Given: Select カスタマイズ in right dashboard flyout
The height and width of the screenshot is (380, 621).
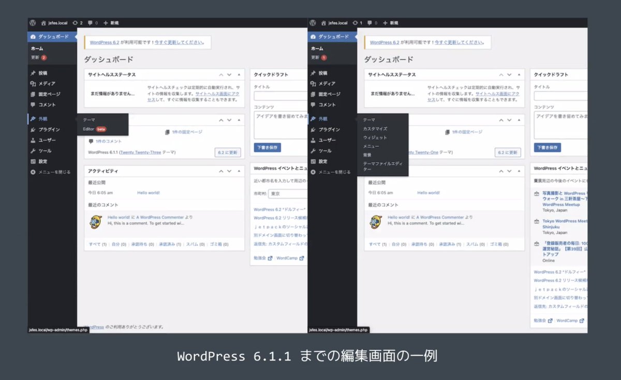Looking at the screenshot, I should pos(375,129).
